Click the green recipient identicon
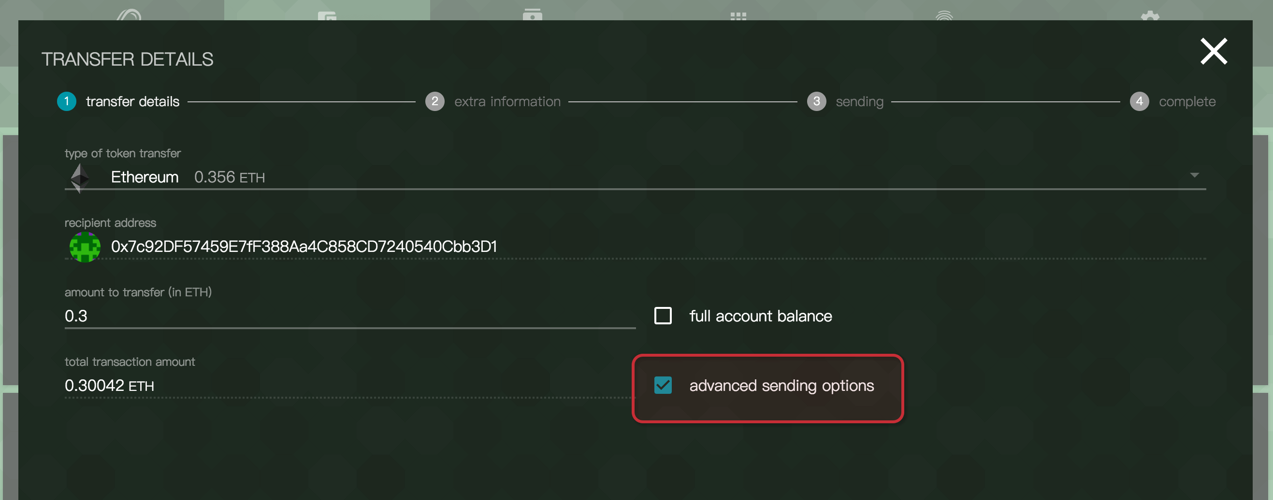The image size is (1273, 500). coord(85,247)
